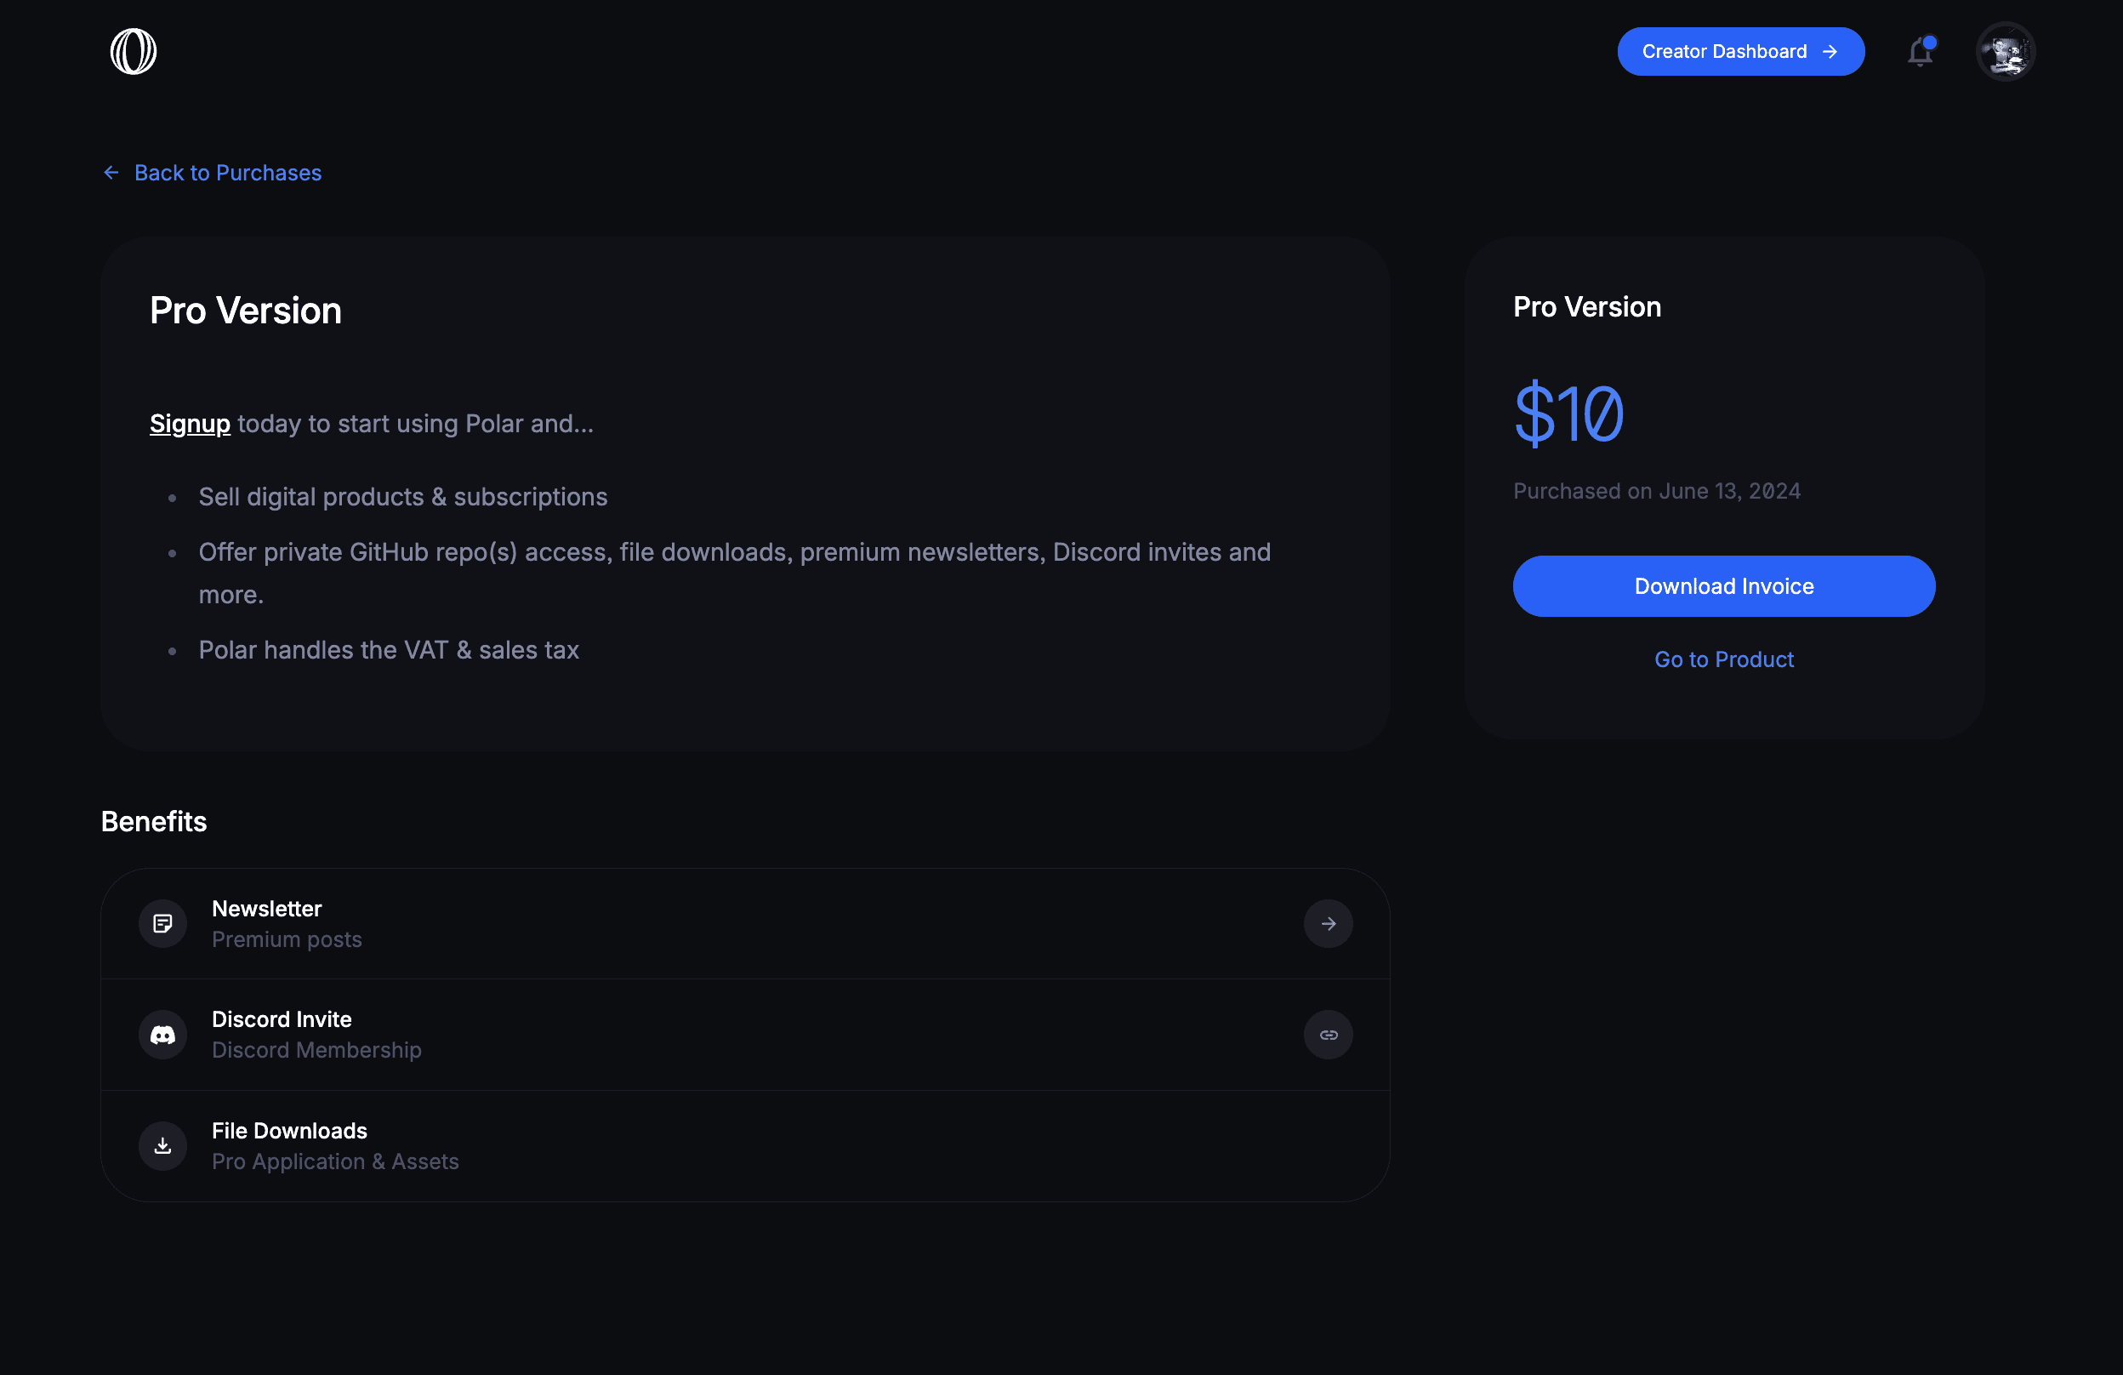Go to Product page

click(x=1724, y=658)
